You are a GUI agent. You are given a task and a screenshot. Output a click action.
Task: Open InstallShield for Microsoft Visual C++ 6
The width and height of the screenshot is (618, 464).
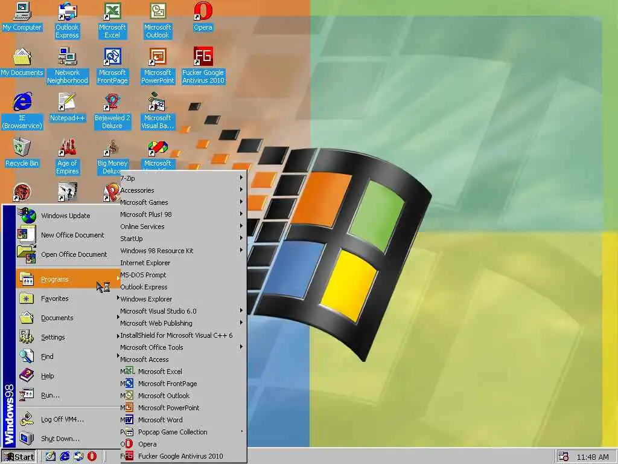pyautogui.click(x=183, y=335)
